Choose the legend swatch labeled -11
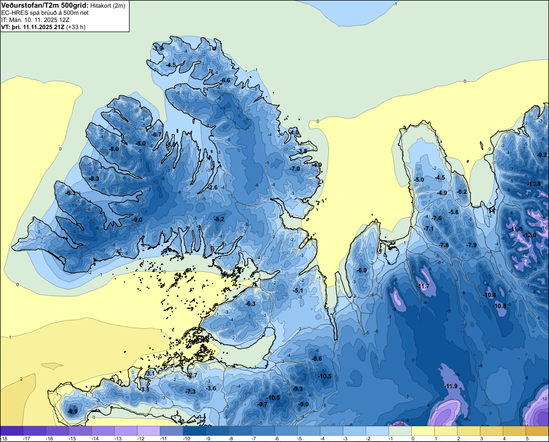 pyautogui.click(x=171, y=431)
